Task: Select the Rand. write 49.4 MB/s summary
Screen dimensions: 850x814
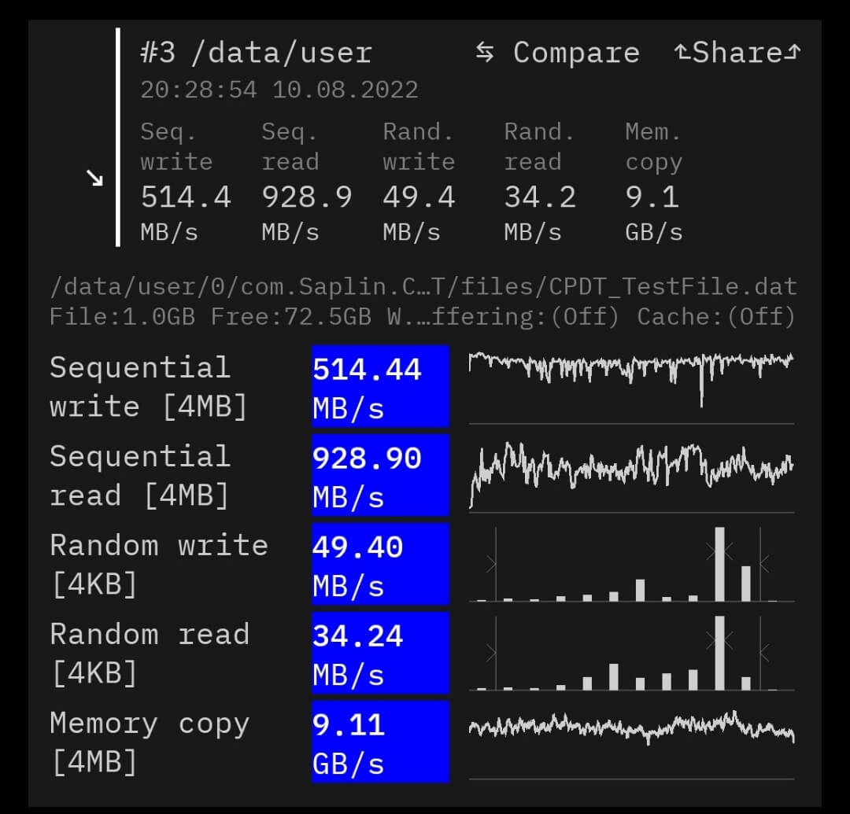Action: coord(419,181)
